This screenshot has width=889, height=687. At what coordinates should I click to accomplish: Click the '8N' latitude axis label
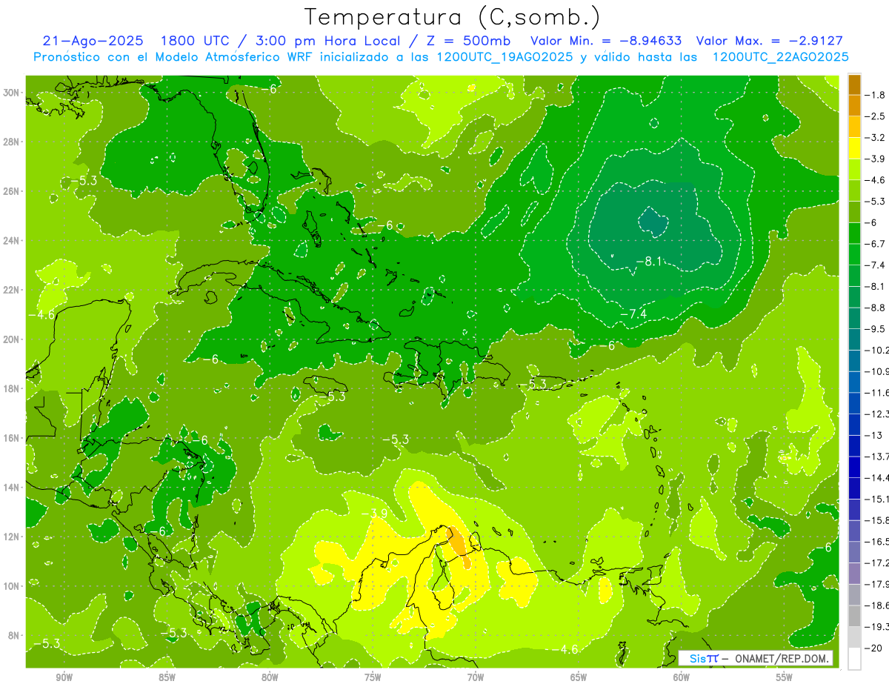pos(15,635)
